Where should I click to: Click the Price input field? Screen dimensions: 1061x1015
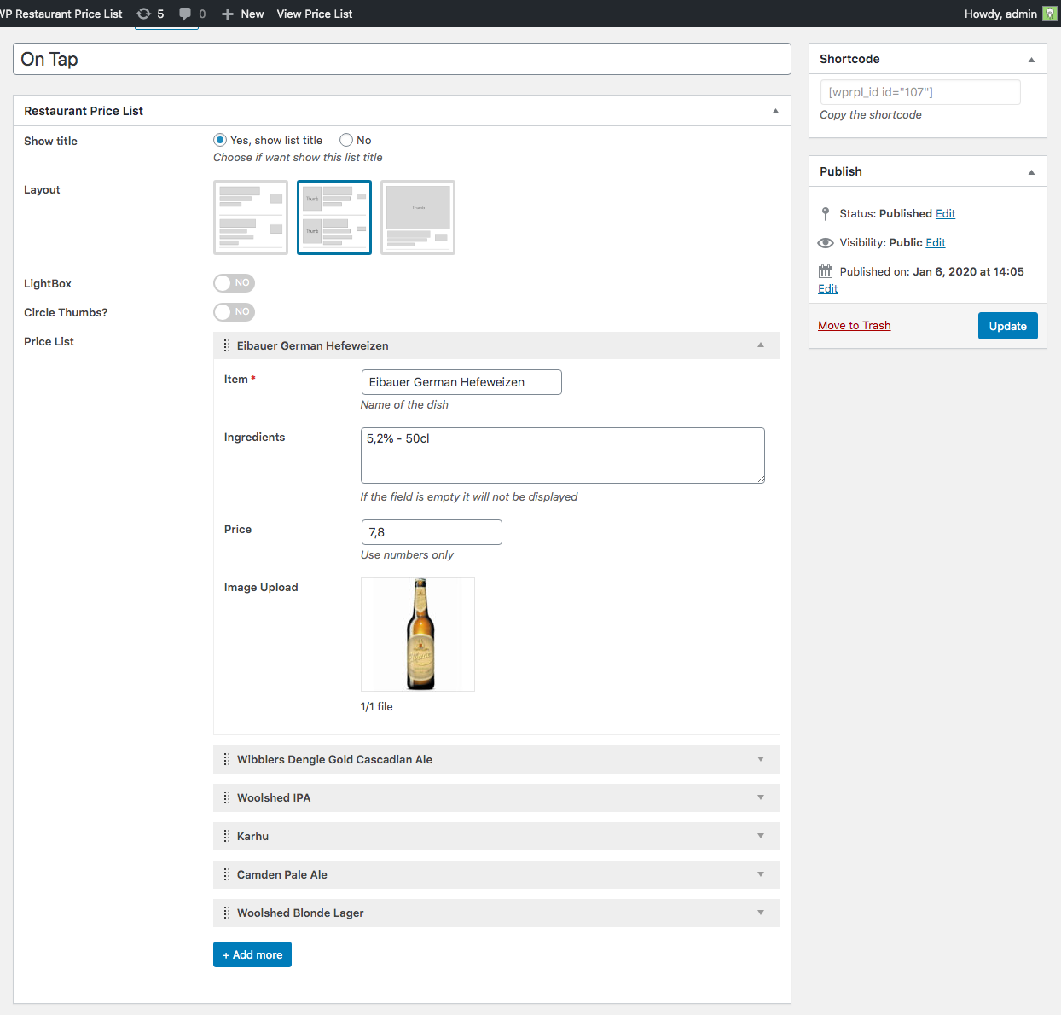[432, 532]
